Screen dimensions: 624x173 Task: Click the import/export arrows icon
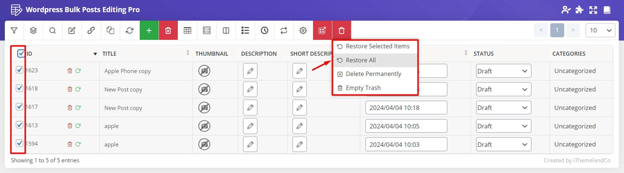[284, 30]
